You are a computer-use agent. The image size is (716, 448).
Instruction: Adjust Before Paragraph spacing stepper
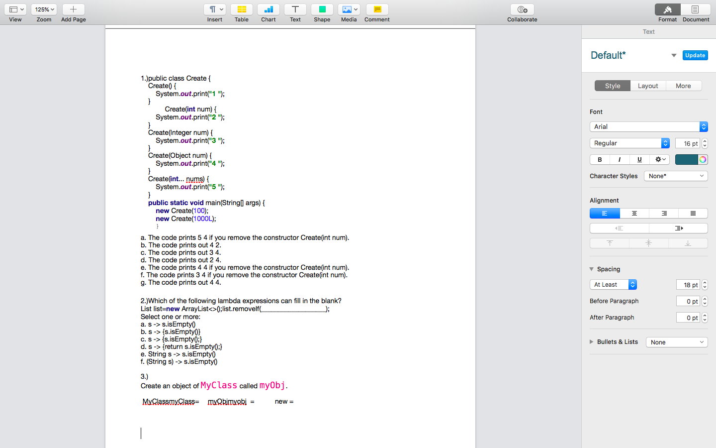pyautogui.click(x=705, y=301)
